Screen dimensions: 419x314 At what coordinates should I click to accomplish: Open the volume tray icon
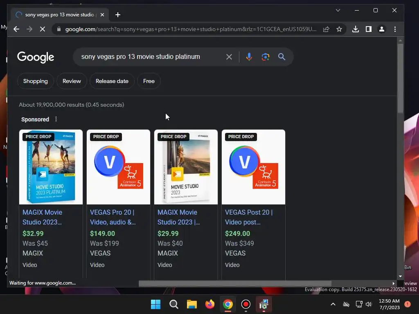pos(369,304)
